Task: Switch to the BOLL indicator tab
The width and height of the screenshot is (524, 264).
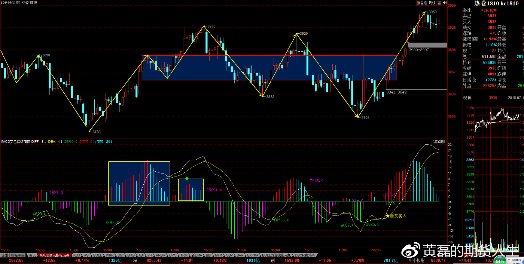Action: pyautogui.click(x=97, y=255)
